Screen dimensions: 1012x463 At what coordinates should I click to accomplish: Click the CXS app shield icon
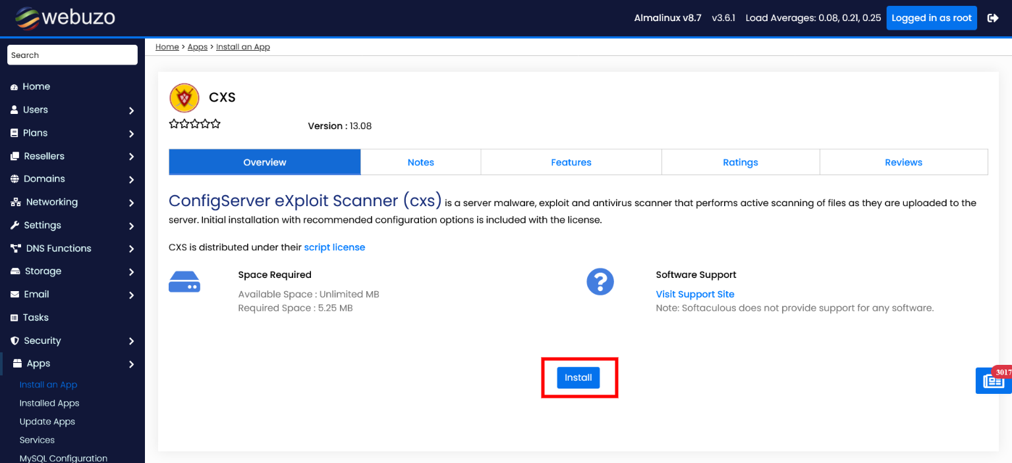(x=184, y=98)
